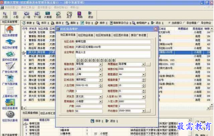
Task: Switch to the 社区附加信息 tab
Action: coord(103,35)
